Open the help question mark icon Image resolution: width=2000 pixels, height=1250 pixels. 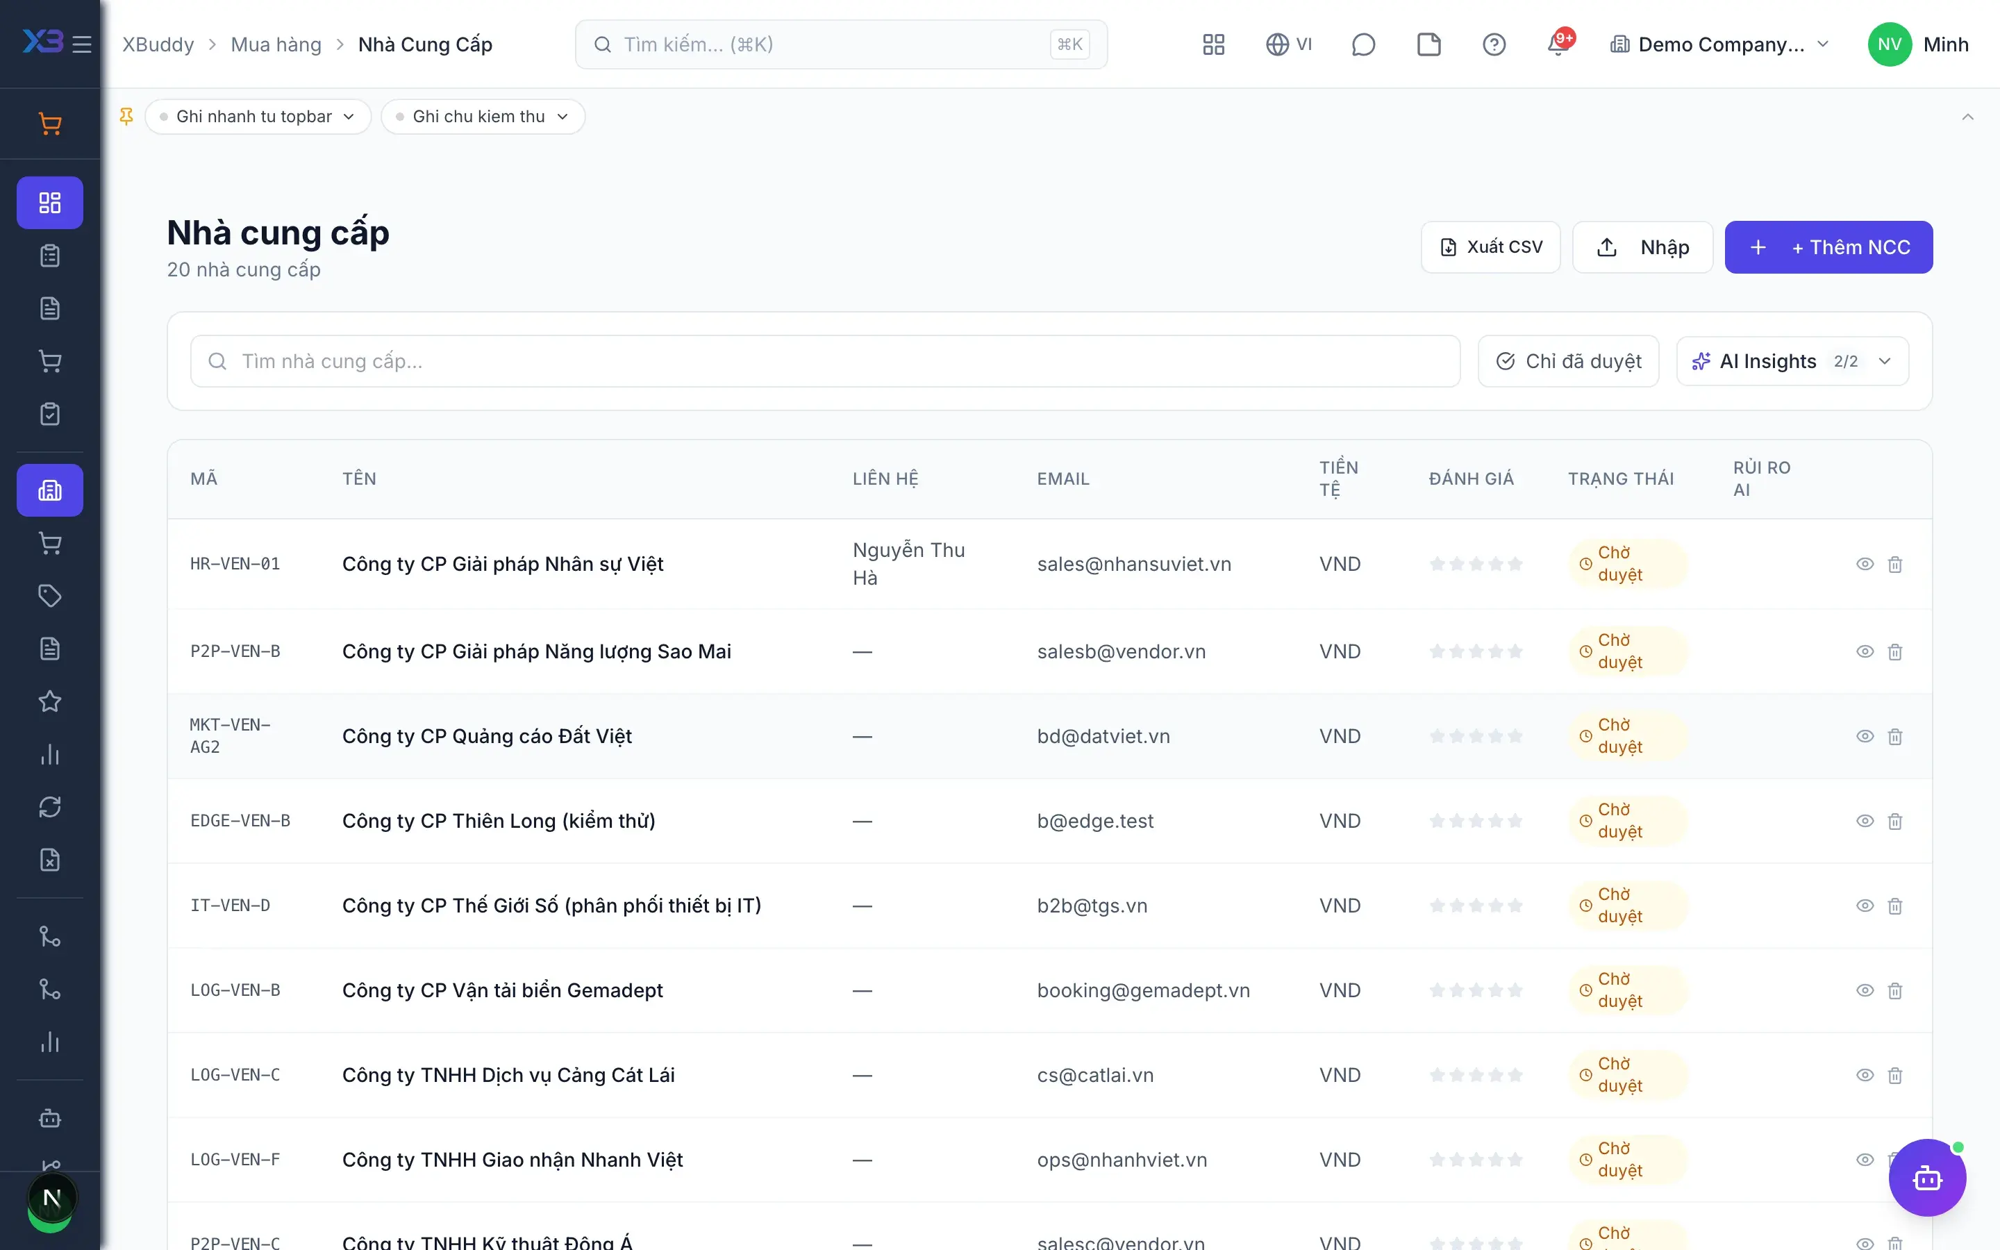[1493, 44]
